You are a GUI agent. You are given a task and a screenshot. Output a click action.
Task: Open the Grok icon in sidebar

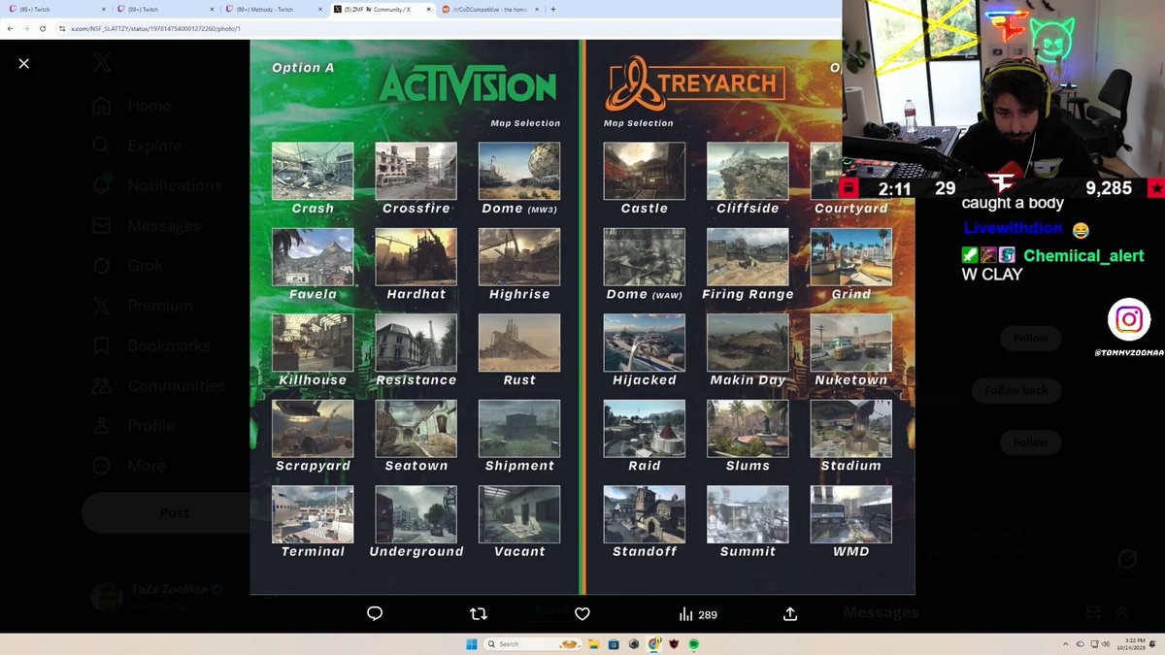(x=102, y=266)
